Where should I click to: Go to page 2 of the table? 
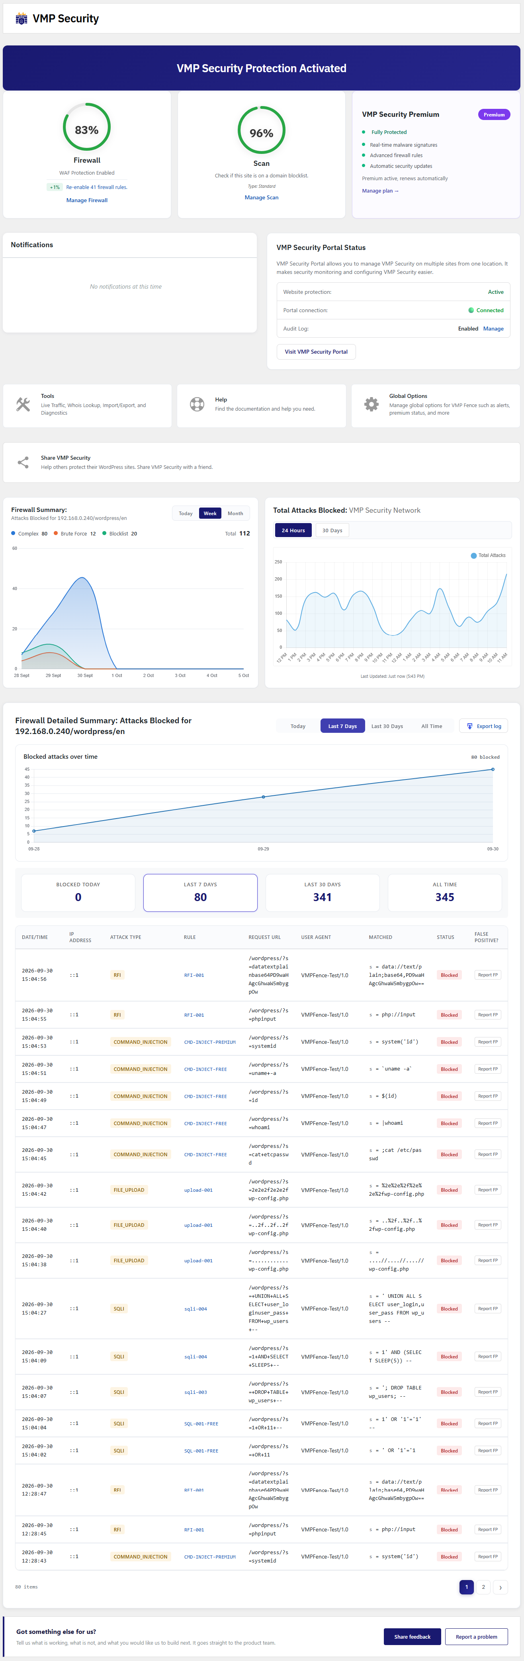[483, 1587]
